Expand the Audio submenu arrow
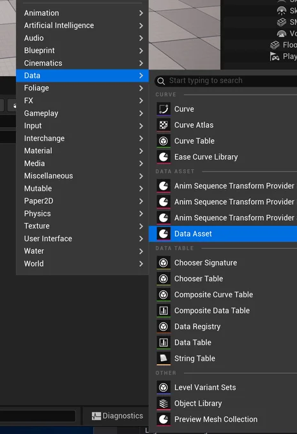Screen dimensions: 297x434 [141, 38]
